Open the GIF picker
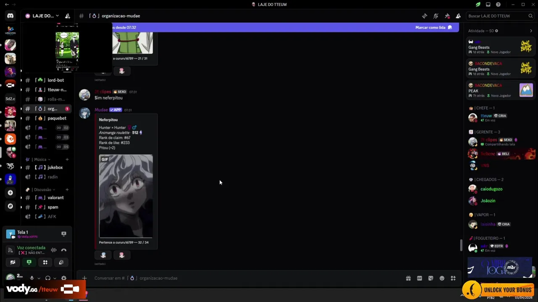This screenshot has width=538, height=302. (x=419, y=278)
